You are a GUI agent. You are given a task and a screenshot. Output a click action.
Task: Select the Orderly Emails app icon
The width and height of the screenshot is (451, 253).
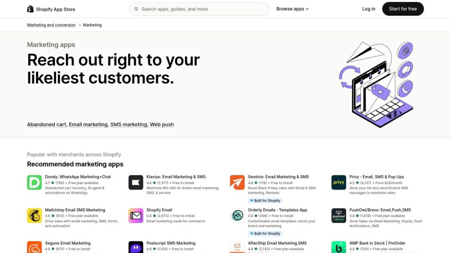coord(237,216)
